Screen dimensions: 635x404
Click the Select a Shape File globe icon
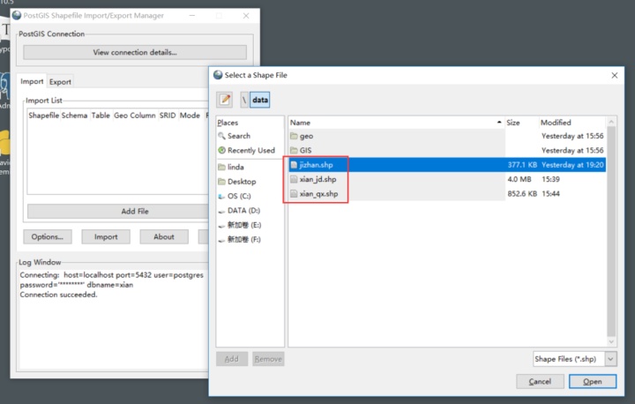(x=219, y=75)
